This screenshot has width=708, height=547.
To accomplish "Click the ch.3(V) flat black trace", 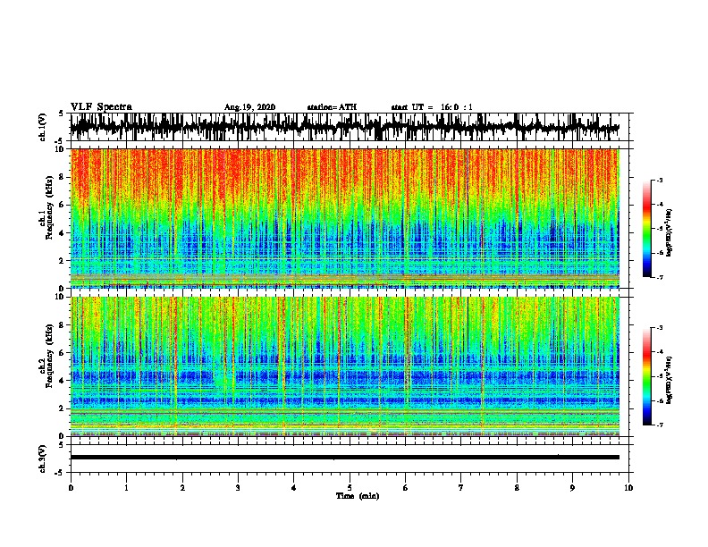I will pyautogui.click(x=345, y=458).
